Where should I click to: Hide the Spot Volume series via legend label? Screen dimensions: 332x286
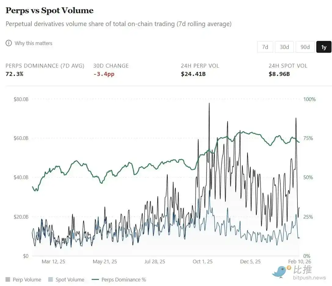(x=70, y=280)
